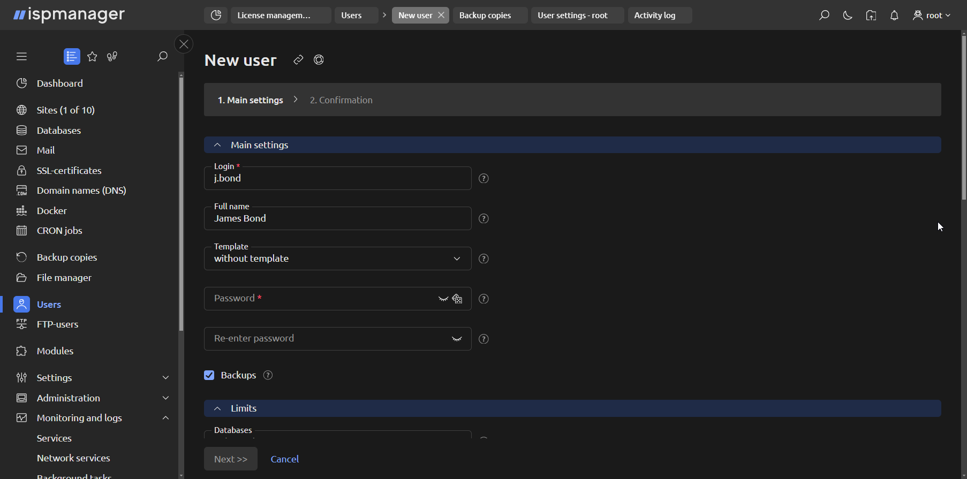Screen dimensions: 967x479
Task: Uncheck the Backups checkbox
Action: [x=209, y=375]
